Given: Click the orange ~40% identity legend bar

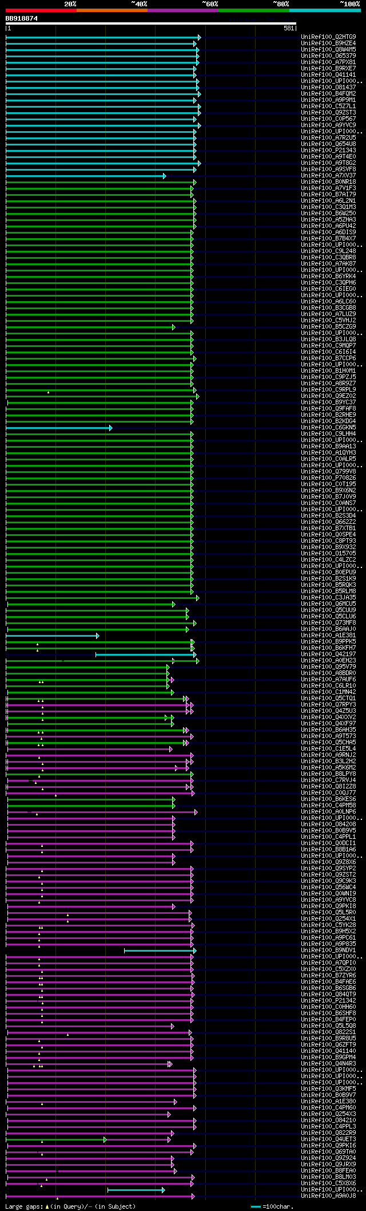Looking at the screenshot, I should click(112, 10).
